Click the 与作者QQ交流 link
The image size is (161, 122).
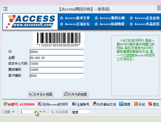pos(106,104)
